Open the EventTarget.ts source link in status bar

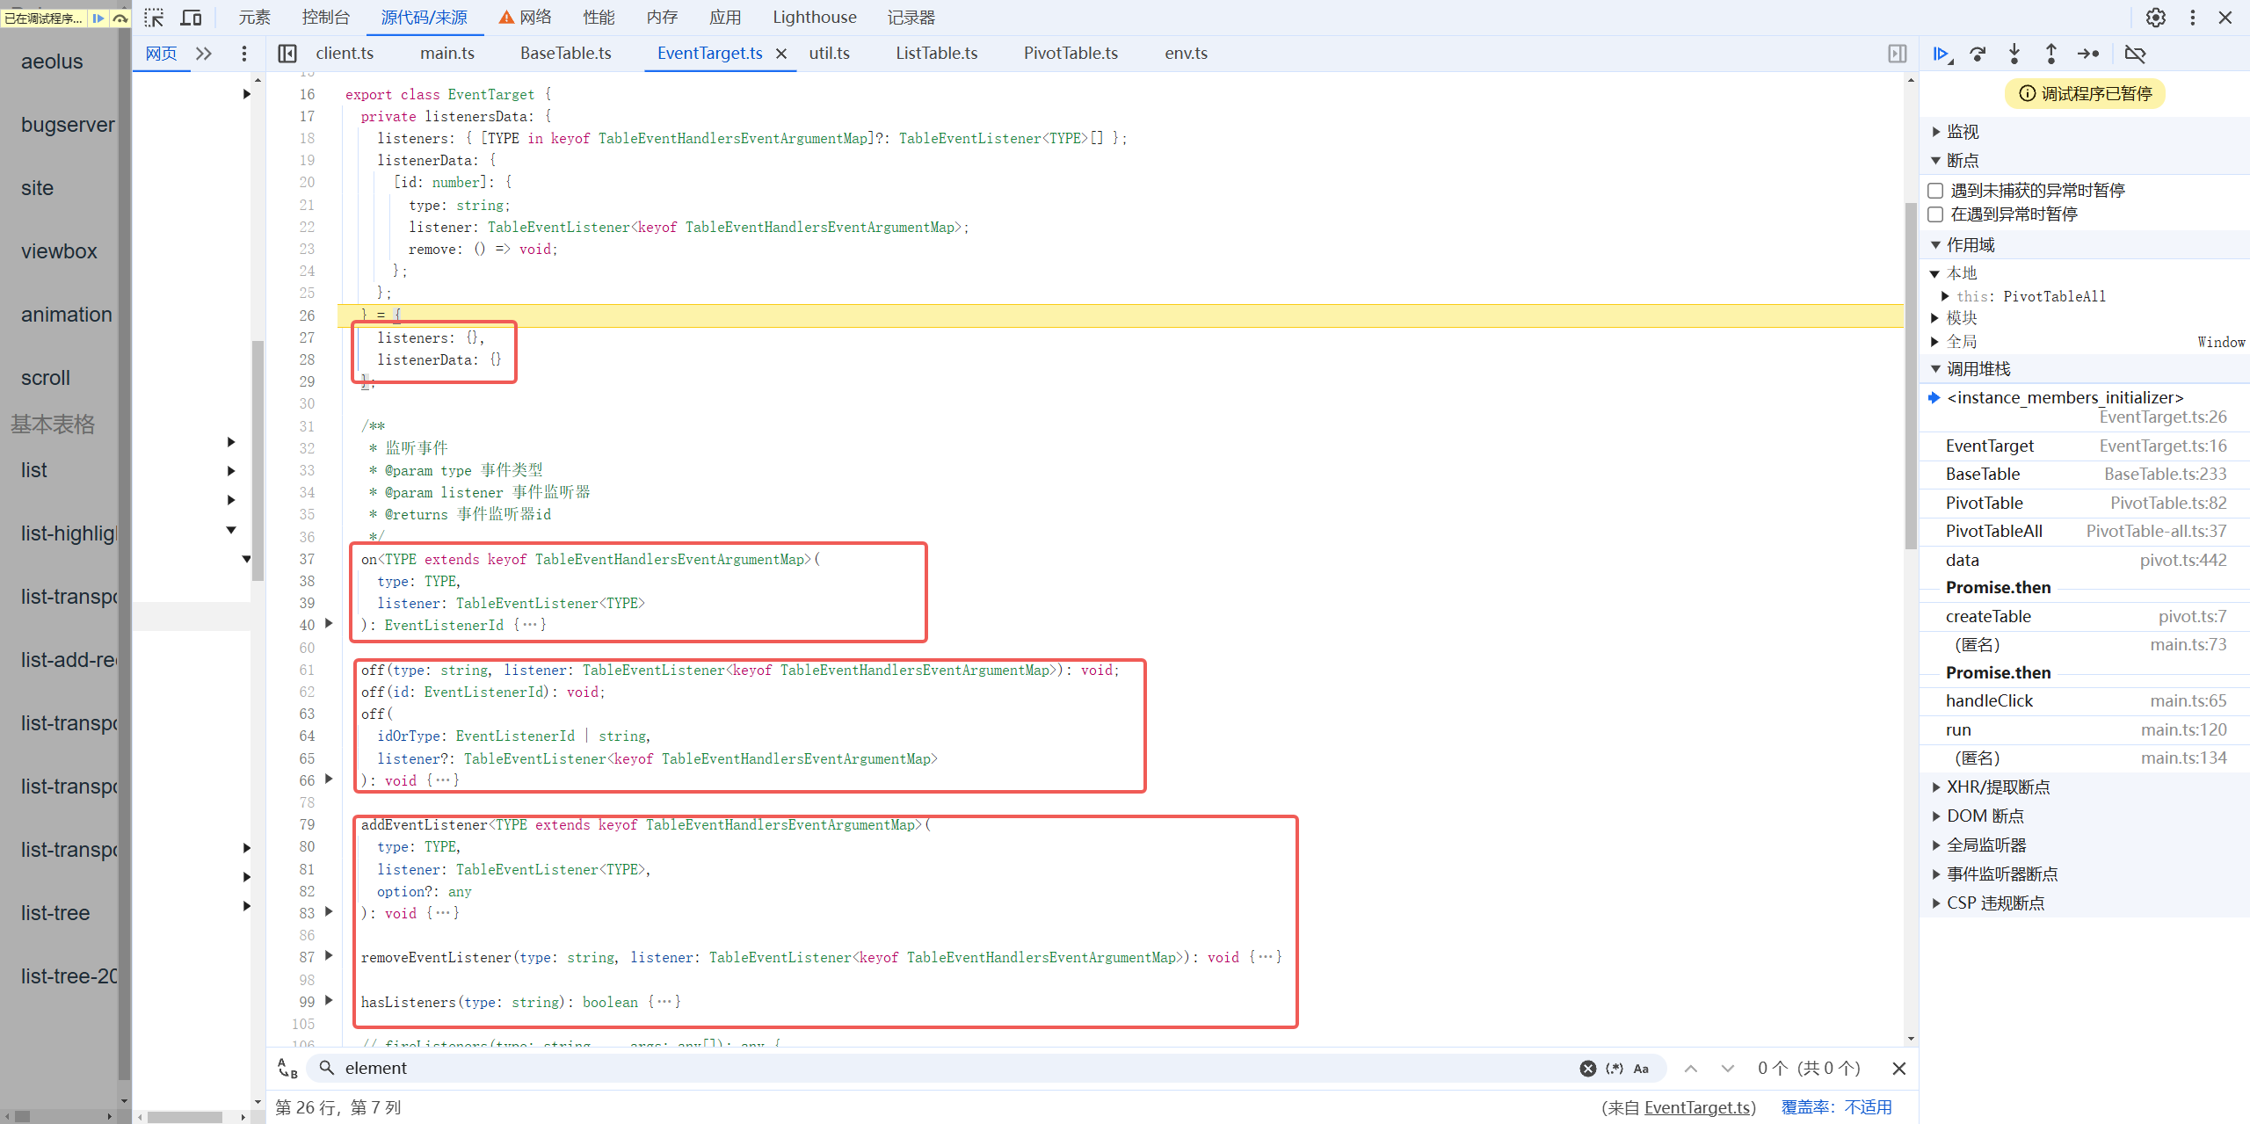click(1698, 1107)
